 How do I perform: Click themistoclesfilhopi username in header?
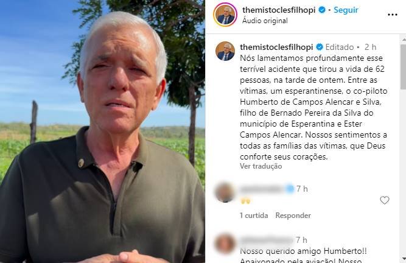[279, 10]
